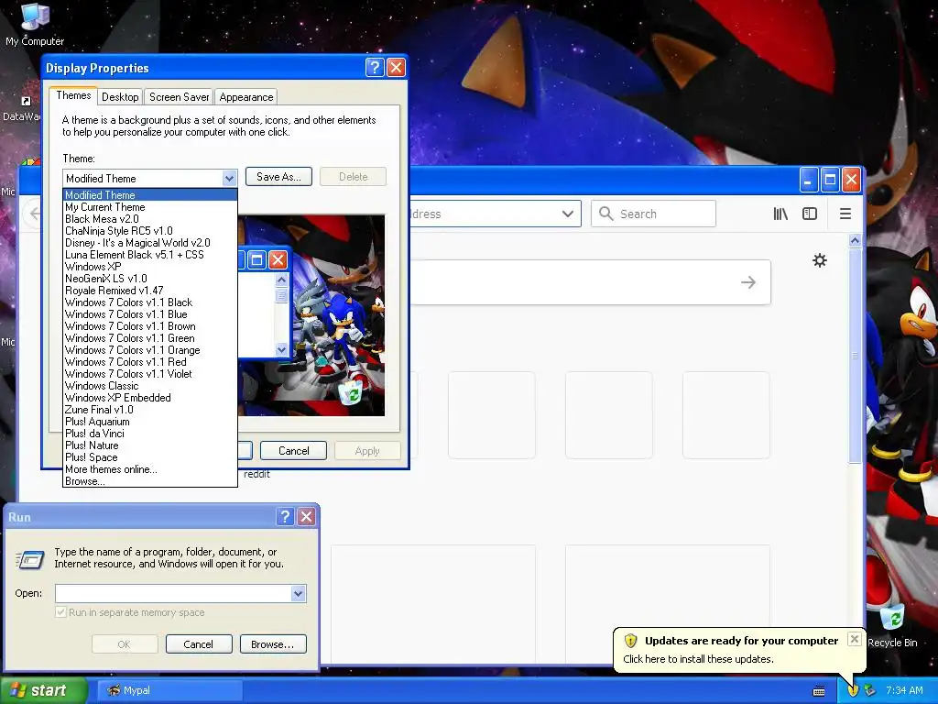Pick Windows 7 Colors v1.1 Orange
The width and height of the screenshot is (938, 704).
[150, 350]
